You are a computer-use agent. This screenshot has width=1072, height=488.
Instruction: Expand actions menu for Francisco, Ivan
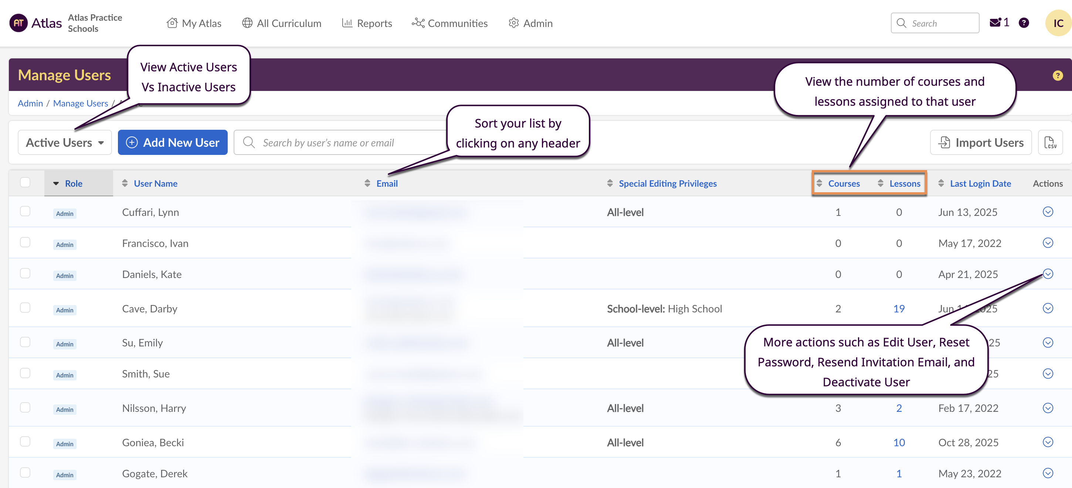1048,243
